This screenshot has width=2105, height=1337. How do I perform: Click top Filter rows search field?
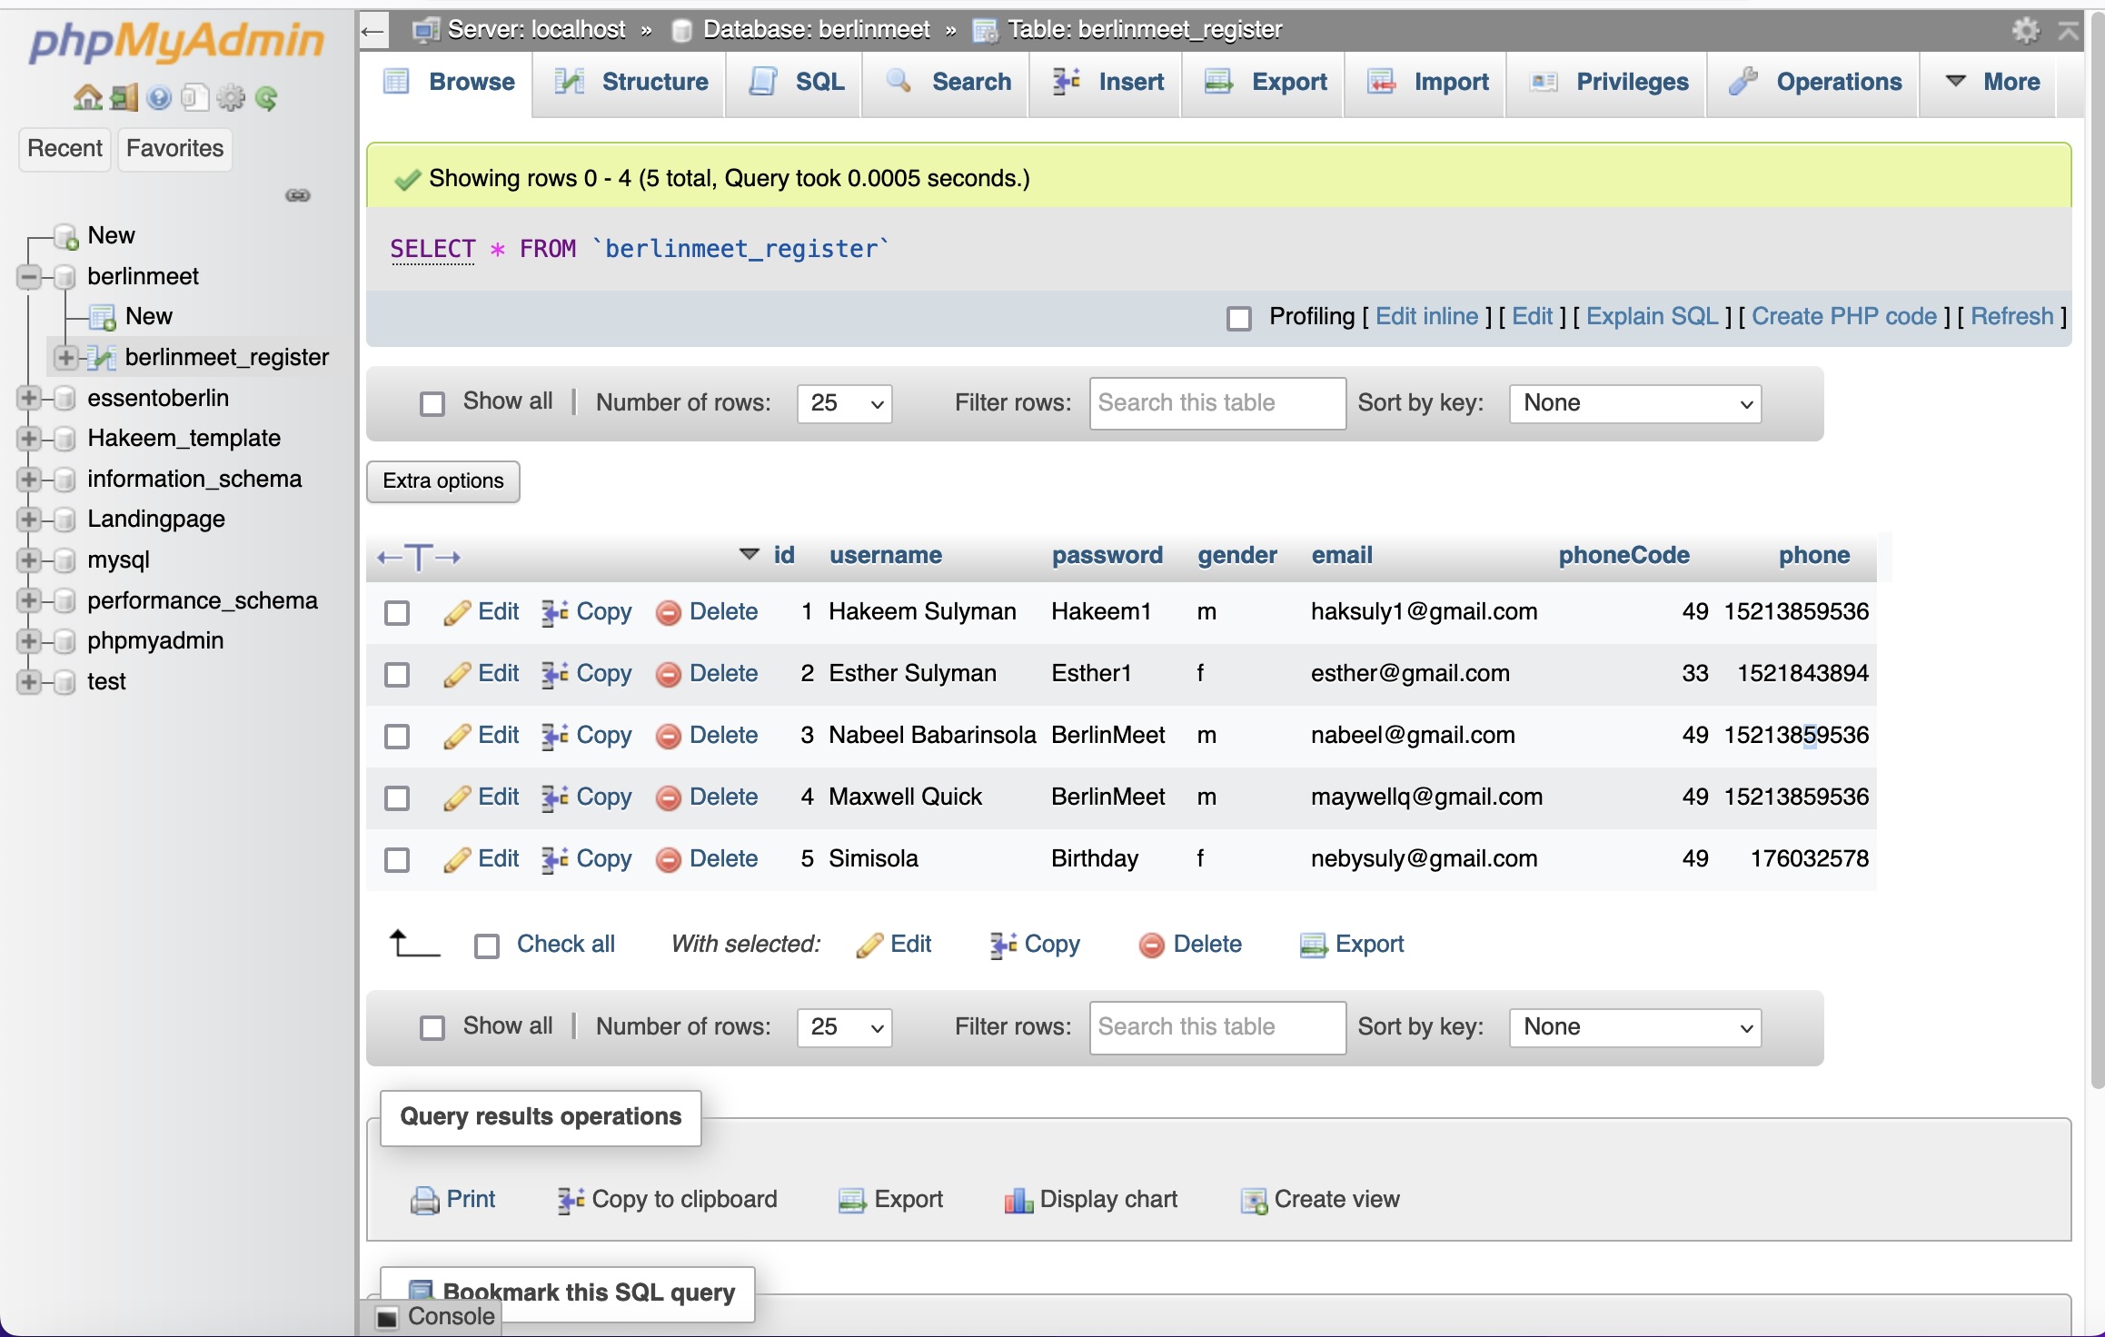click(1217, 403)
